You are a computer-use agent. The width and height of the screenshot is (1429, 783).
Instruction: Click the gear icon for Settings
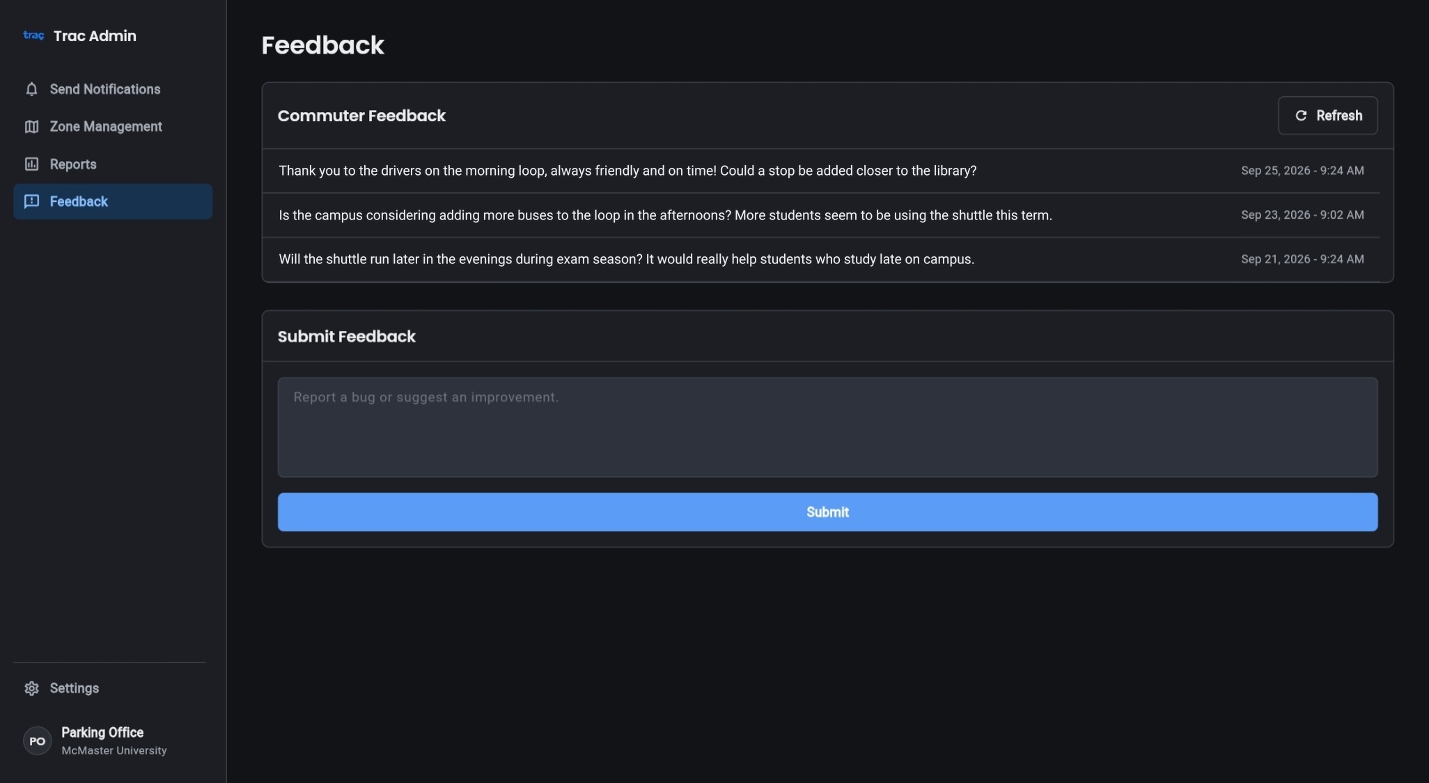31,688
